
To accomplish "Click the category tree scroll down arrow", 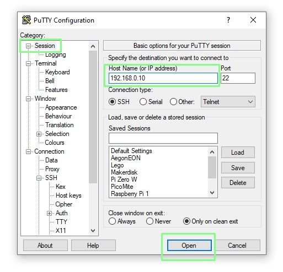I will [93, 231].
